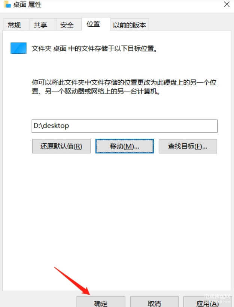This screenshot has width=234, height=307.
Task: Click the 移动(M)... button
Action: (124, 146)
